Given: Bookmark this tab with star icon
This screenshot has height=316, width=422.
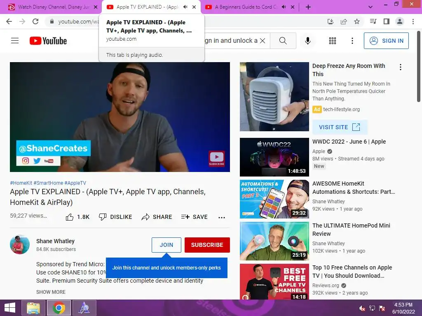Looking at the screenshot, I should [357, 21].
